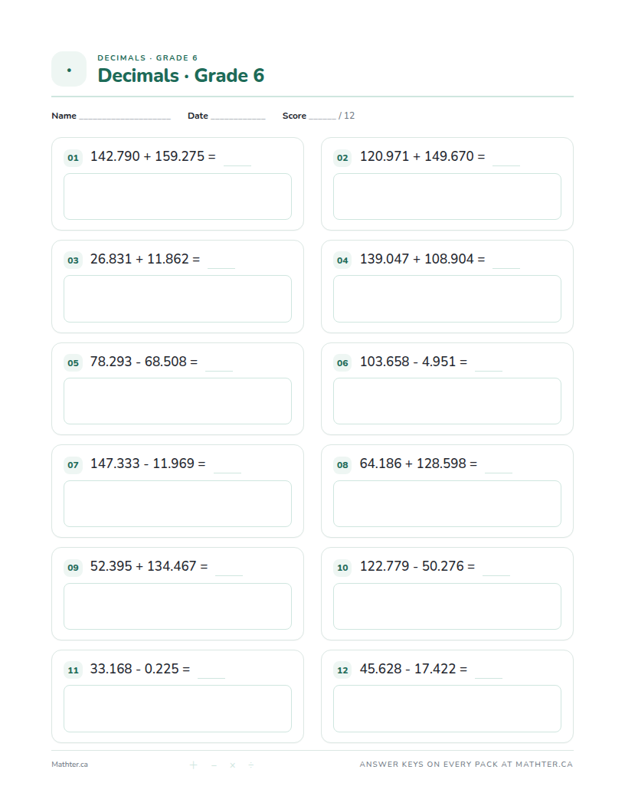Click the Date blank line
Image resolution: width=625 pixels, height=809 pixels.
point(237,118)
